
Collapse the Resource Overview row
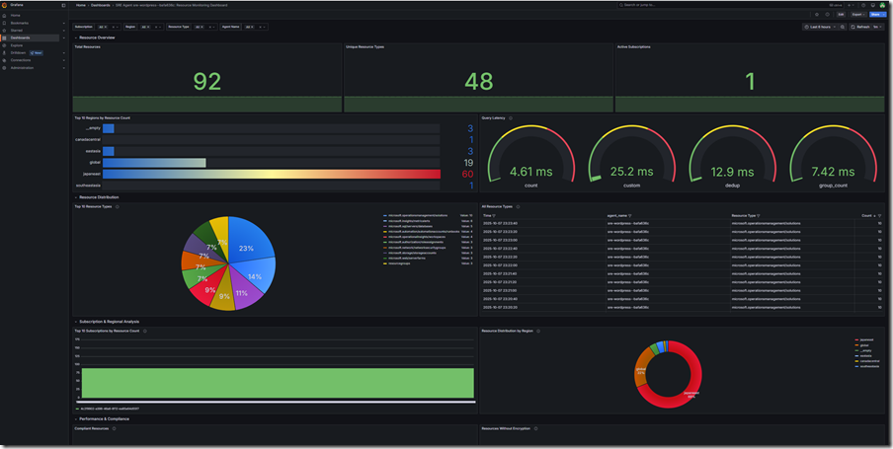click(77, 37)
